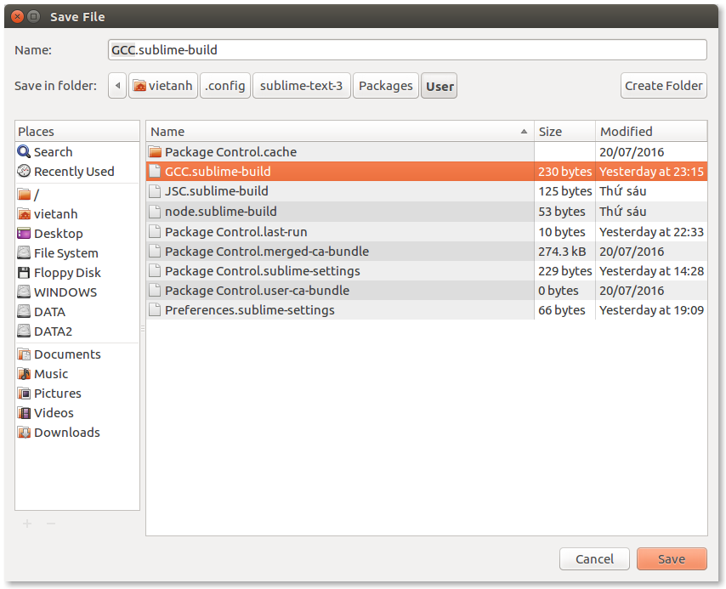This screenshot has height=589, width=726.
Task: Select the User path segment
Action: click(x=439, y=85)
